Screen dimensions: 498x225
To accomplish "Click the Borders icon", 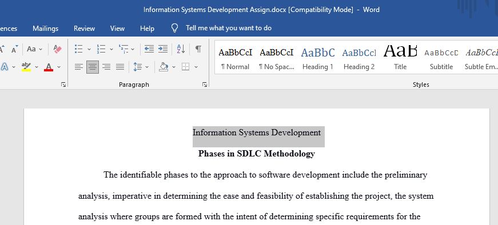I will [x=185, y=67].
